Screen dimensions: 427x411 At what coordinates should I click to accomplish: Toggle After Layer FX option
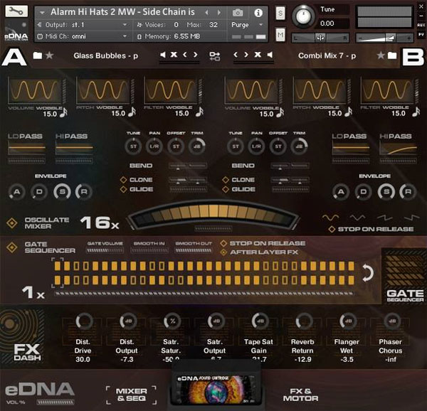pos(223,251)
